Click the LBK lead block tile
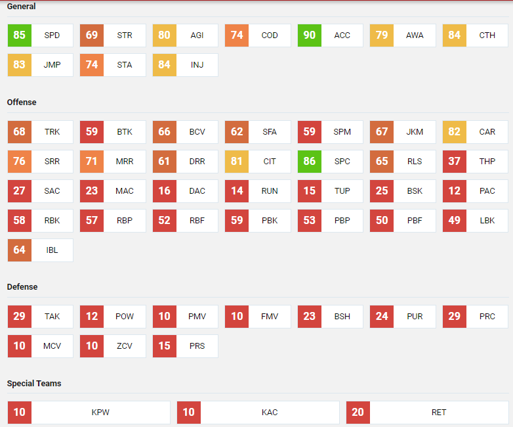513x427 pixels. tap(475, 221)
